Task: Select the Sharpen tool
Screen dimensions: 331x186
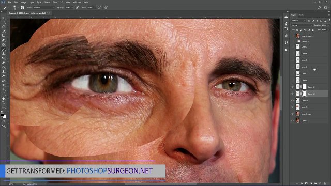Action: (4, 71)
